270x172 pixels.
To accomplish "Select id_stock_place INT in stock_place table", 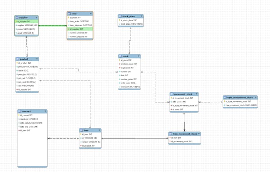I will (131, 20).
